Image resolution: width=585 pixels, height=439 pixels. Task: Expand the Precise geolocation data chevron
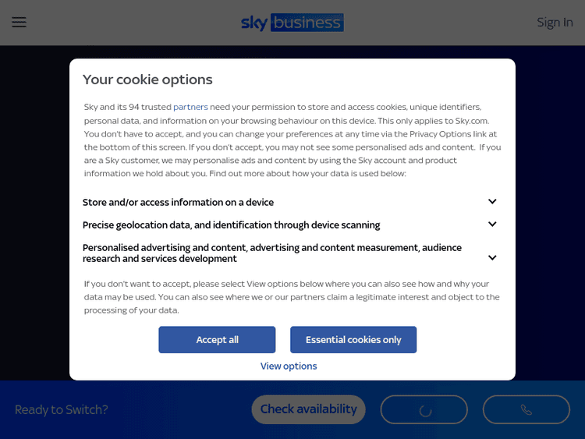(492, 225)
